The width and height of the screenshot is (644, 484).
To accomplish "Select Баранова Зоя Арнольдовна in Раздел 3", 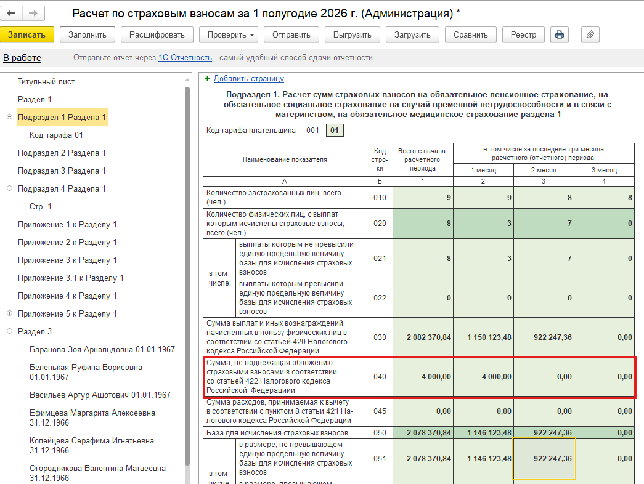I will (102, 349).
